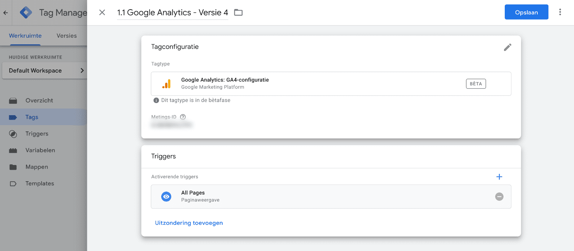Viewport: 574px width, 251px height.
Task: Select the GA4-configuratie tag type row
Action: pyautogui.click(x=331, y=84)
